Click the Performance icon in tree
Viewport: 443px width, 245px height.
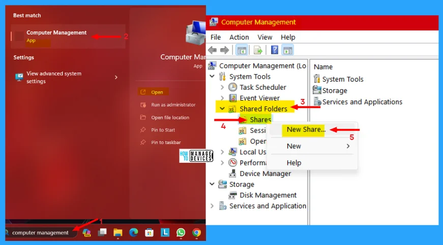tap(233, 163)
